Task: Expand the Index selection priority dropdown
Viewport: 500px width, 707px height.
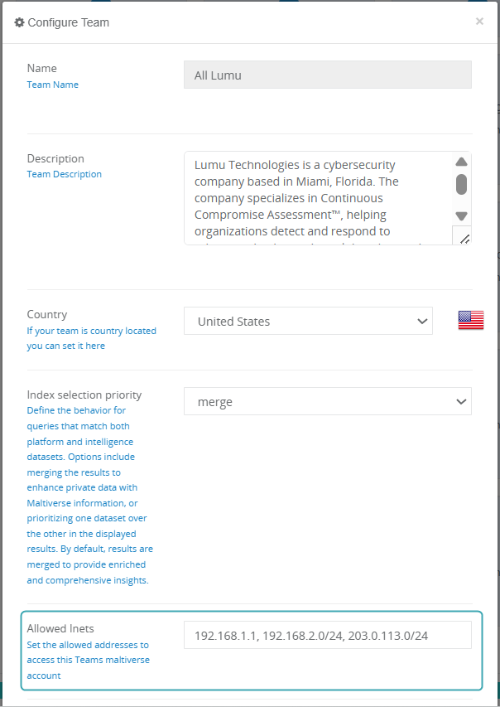Action: [x=327, y=402]
